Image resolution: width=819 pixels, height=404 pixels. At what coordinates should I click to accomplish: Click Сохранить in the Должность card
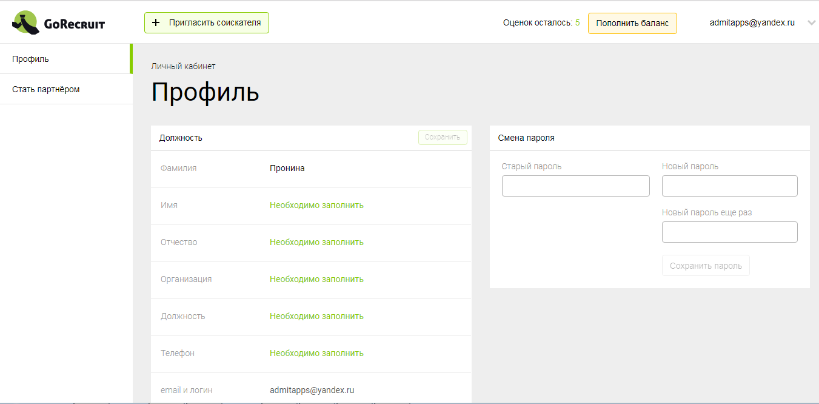(x=443, y=137)
